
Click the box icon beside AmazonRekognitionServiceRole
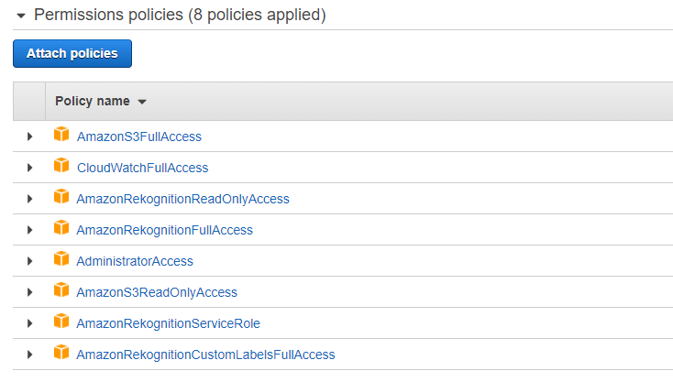pos(61,322)
